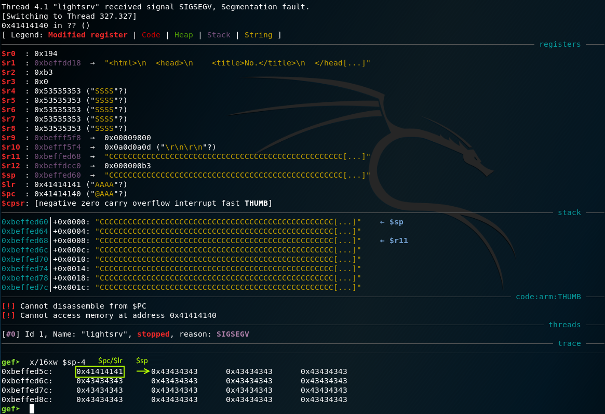Click the $r1 register name
605x414 pixels.
8,63
